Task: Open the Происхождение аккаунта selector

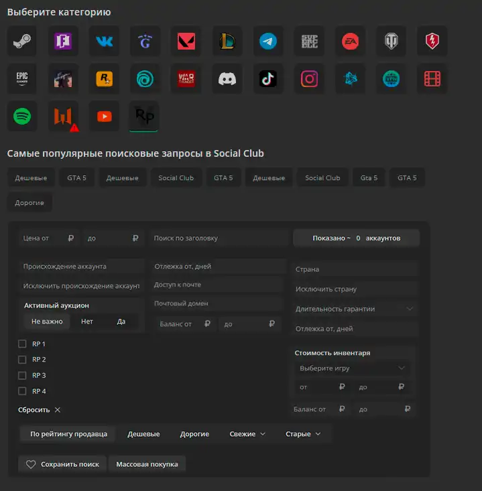Action: [x=81, y=267]
